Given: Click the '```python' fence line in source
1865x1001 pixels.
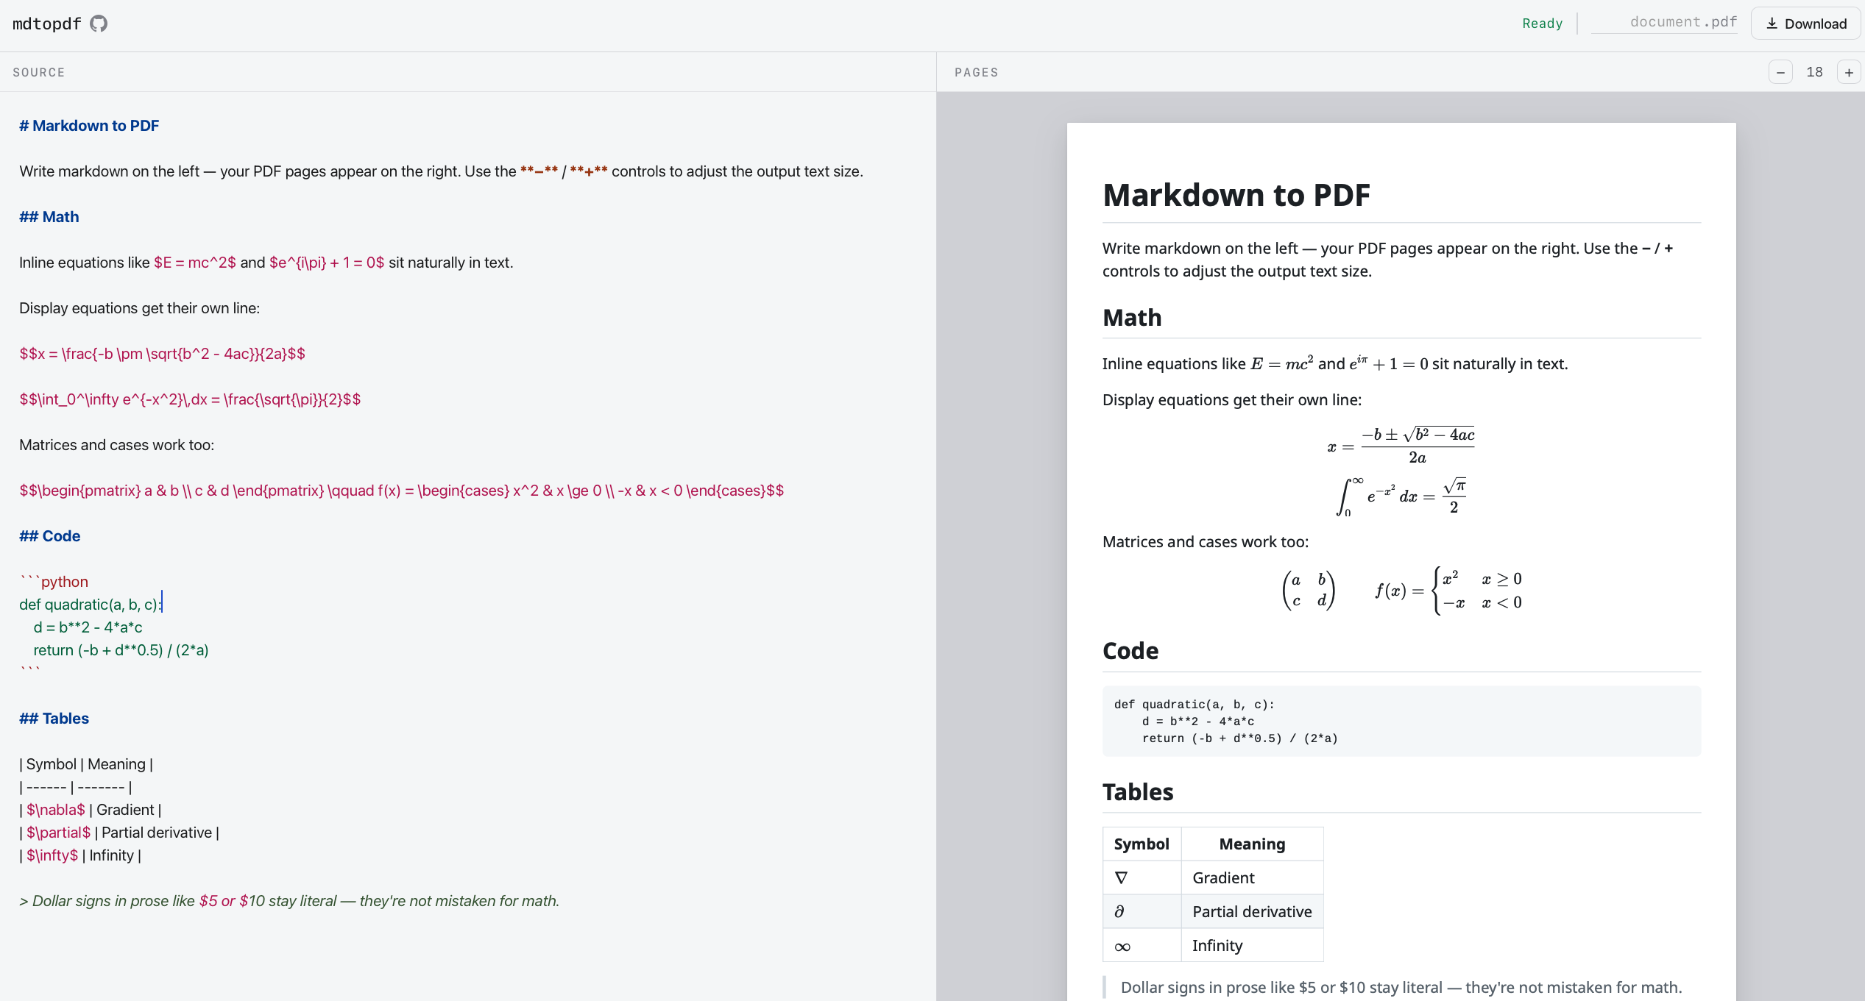Looking at the screenshot, I should pyautogui.click(x=54, y=582).
